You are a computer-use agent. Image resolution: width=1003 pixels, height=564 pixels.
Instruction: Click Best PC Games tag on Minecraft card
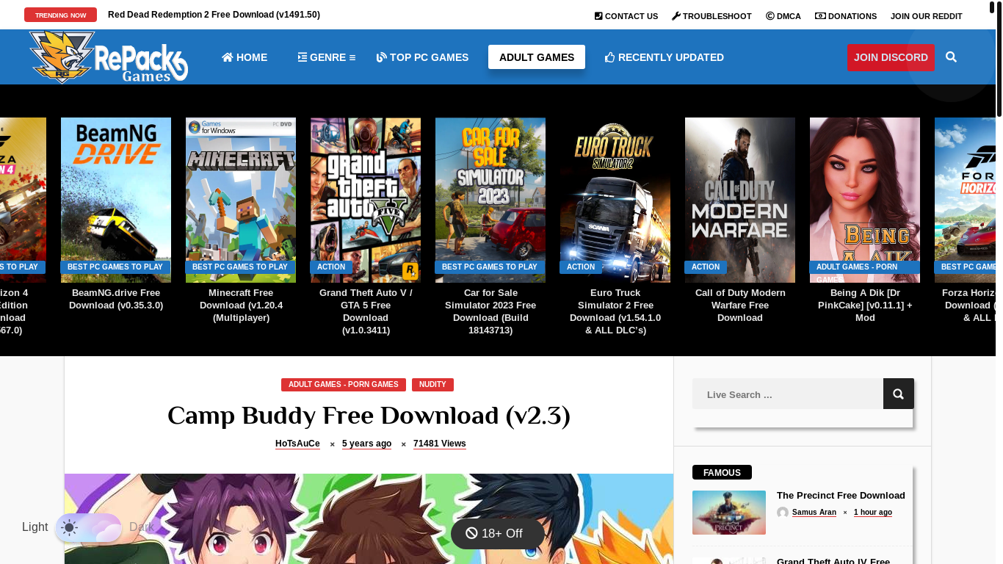coord(240,267)
